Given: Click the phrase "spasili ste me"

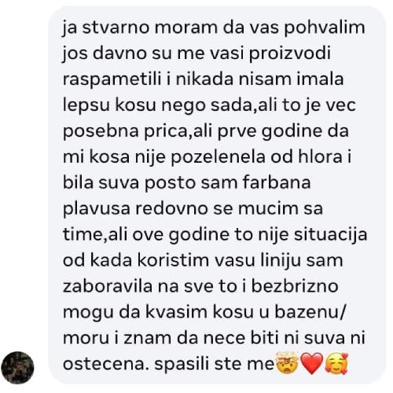Looking at the screenshot, I should 214,365.
